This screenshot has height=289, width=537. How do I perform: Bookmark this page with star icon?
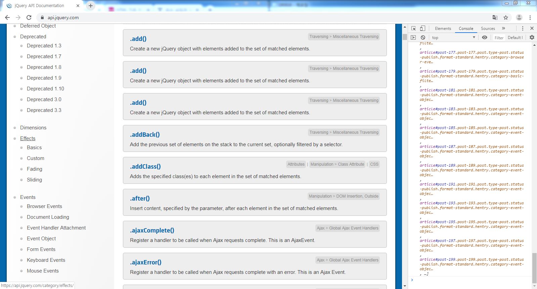click(x=506, y=17)
